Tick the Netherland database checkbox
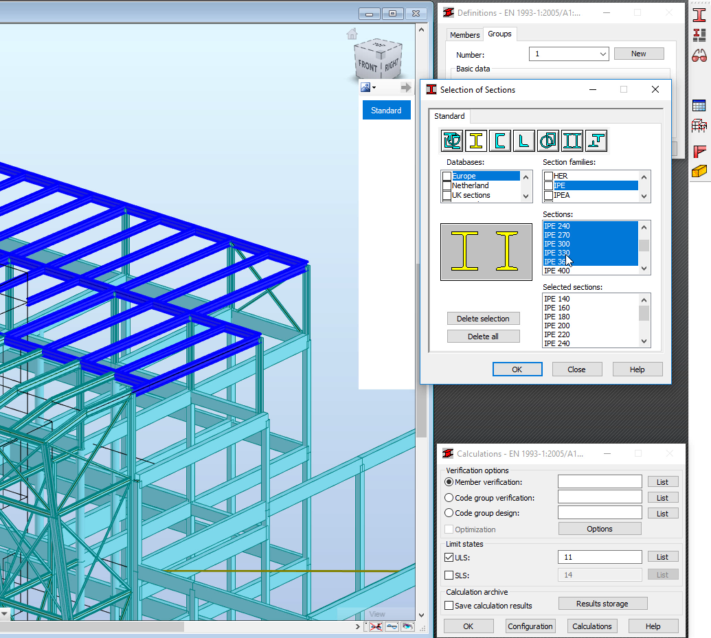 [447, 185]
